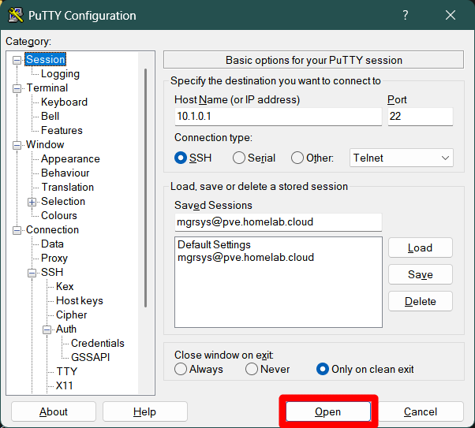This screenshot has height=428, width=475.
Task: Open Terminal category
Action: pyautogui.click(x=47, y=87)
